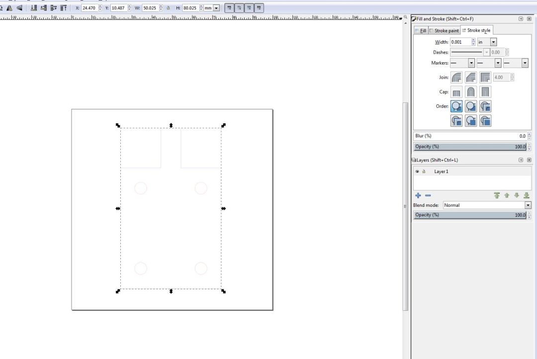The height and width of the screenshot is (359, 537).
Task: Open the start markers dropdown
Action: [x=471, y=63]
